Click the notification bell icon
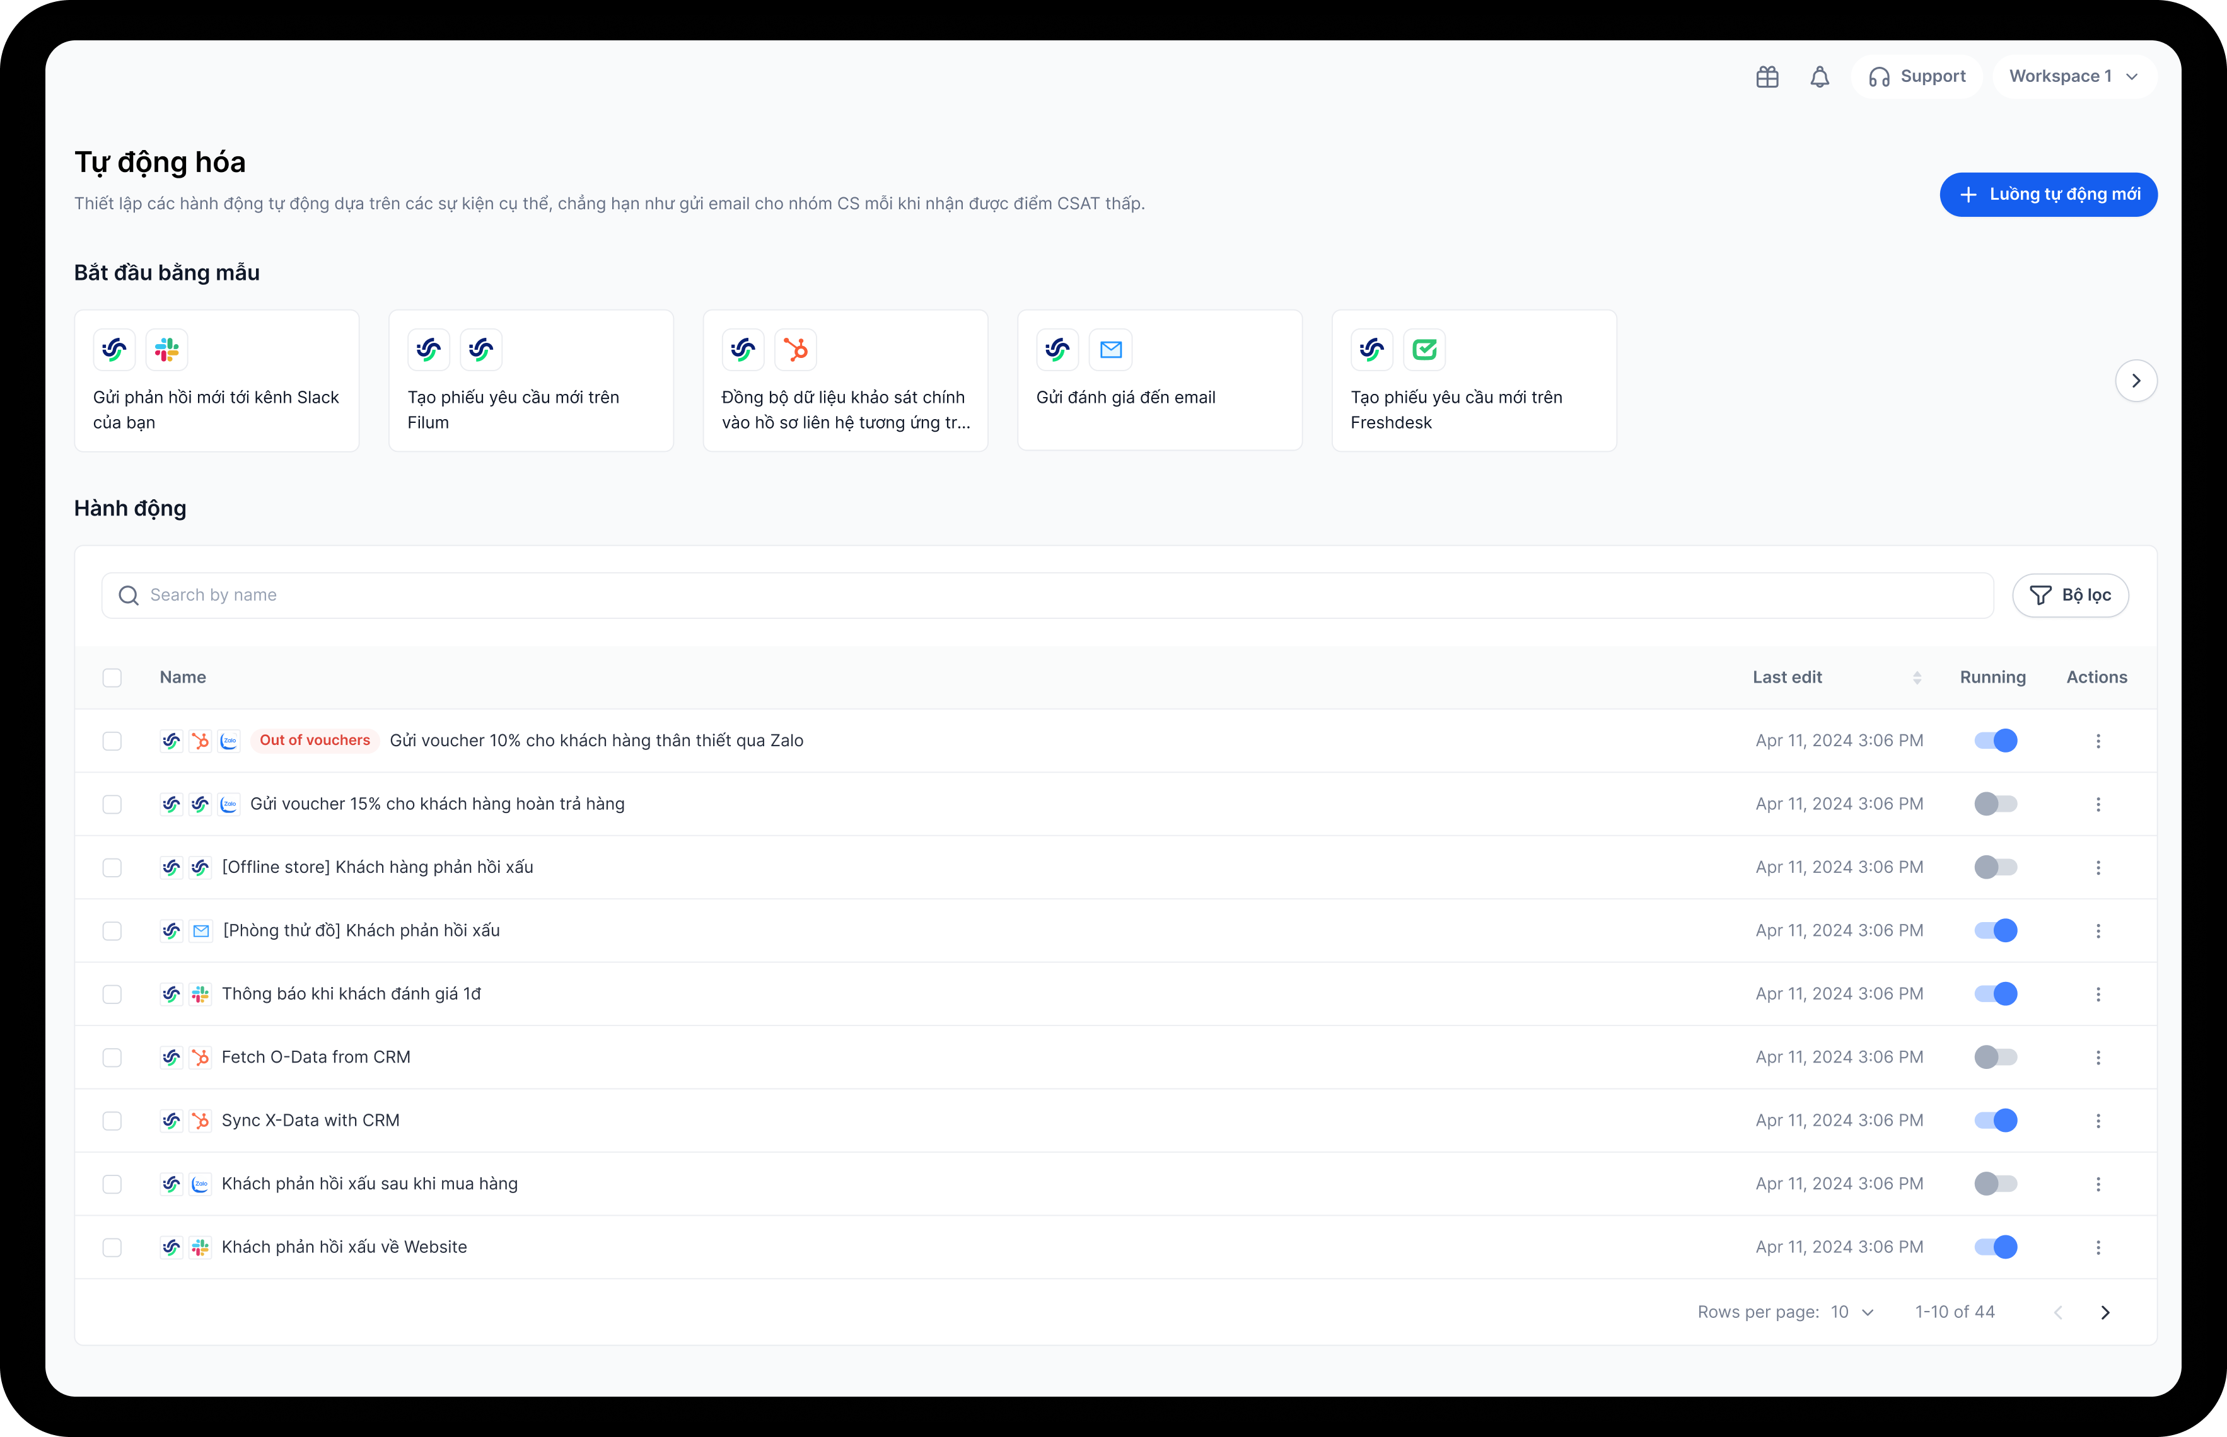This screenshot has height=1437, width=2227. coord(1819,76)
